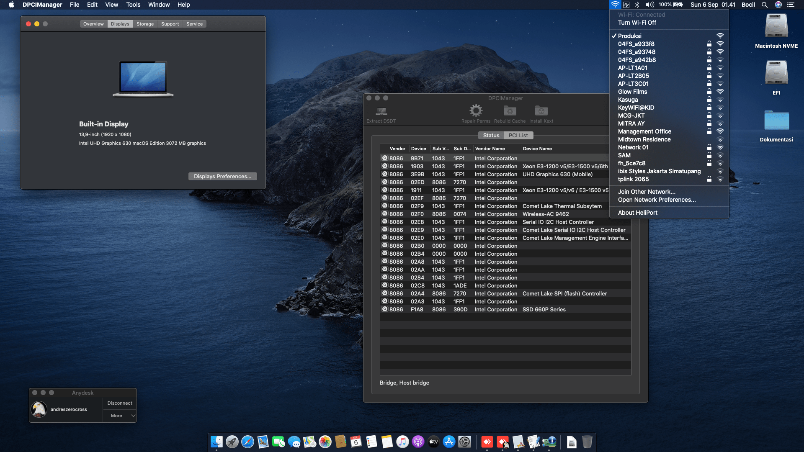Open Messages from the Dock
The width and height of the screenshot is (804, 452).
pos(294,442)
